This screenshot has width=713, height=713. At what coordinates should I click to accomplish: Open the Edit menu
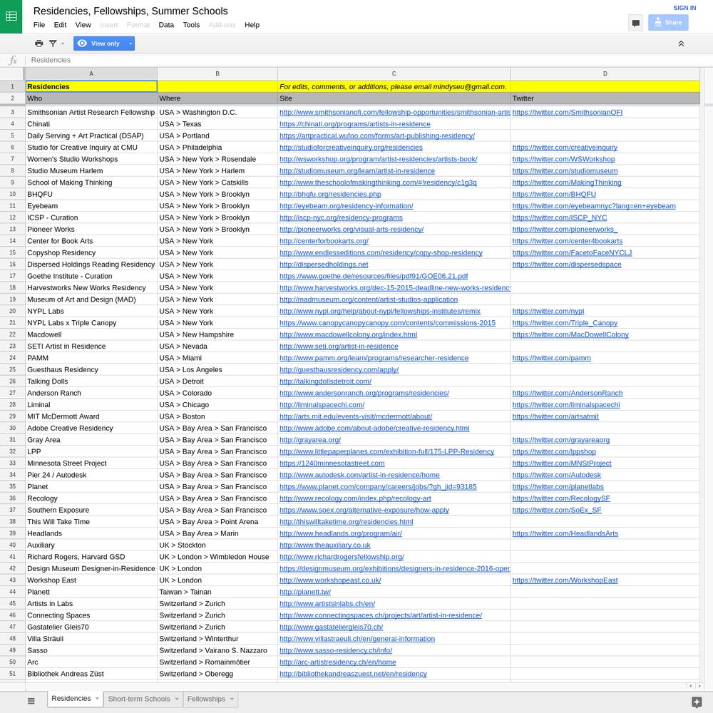click(x=60, y=25)
